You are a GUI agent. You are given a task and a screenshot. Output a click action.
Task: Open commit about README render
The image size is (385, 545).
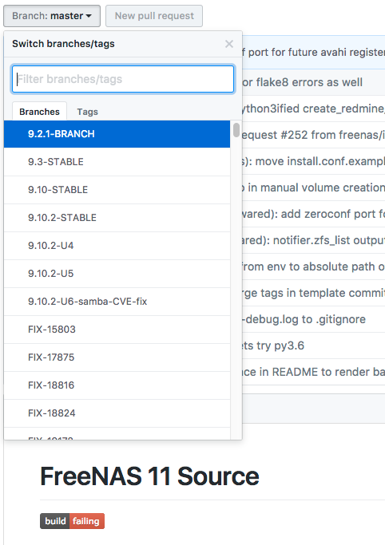click(313, 372)
